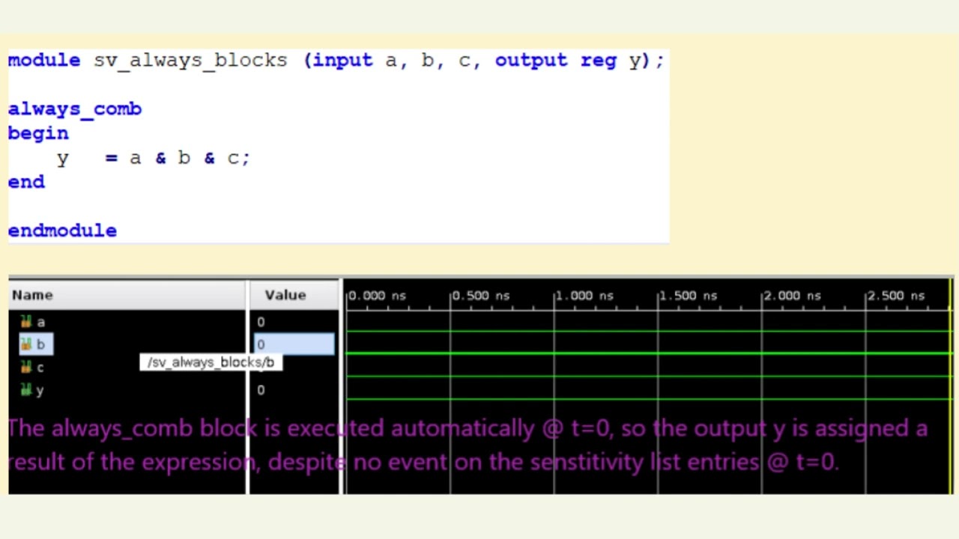Click the highlighted value field of signal b
The image size is (959, 539).
[294, 344]
